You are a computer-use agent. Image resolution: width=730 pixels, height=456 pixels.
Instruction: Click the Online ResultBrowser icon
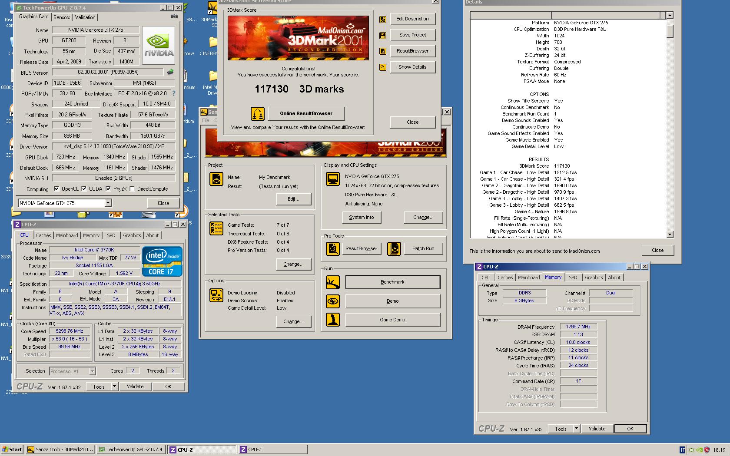(258, 114)
